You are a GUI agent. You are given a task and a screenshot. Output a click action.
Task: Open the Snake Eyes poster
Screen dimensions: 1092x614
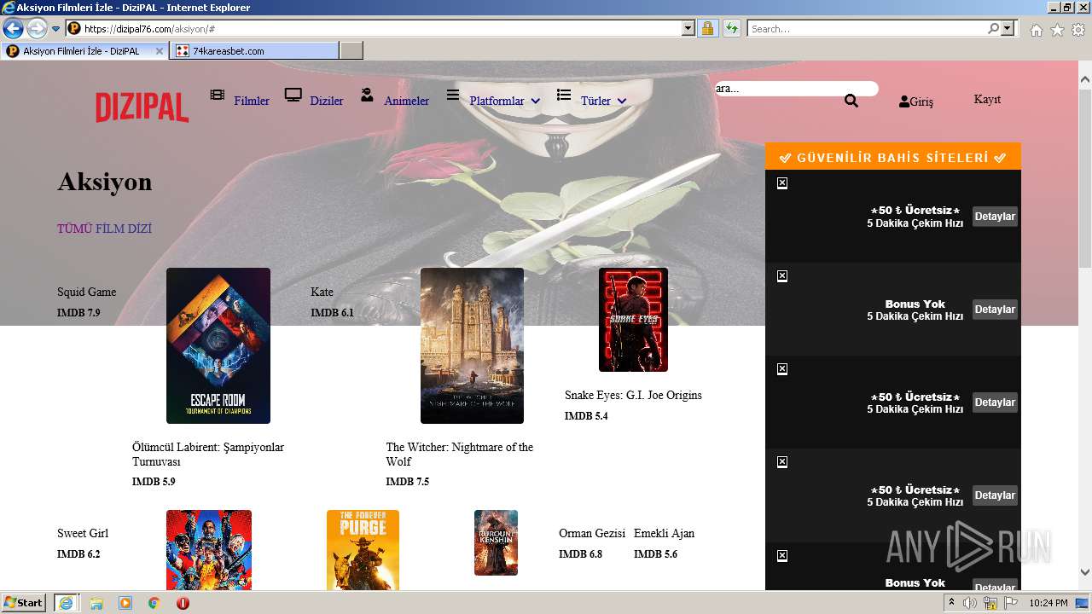tap(633, 320)
